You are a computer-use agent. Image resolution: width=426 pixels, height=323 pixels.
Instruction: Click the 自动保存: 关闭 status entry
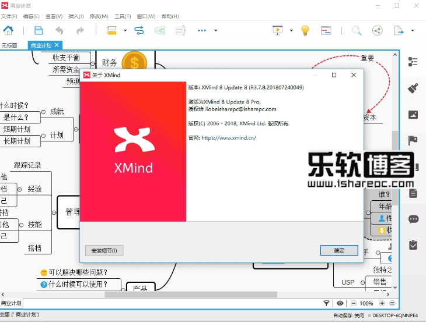348,315
